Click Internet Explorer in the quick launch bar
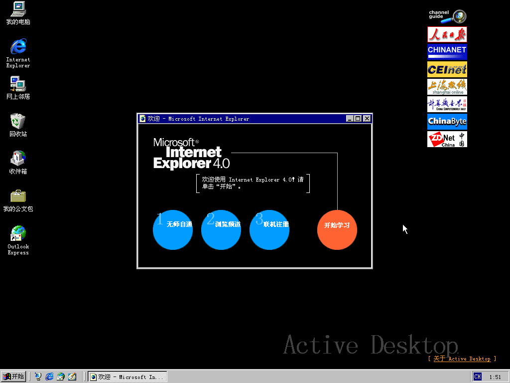 click(x=49, y=377)
